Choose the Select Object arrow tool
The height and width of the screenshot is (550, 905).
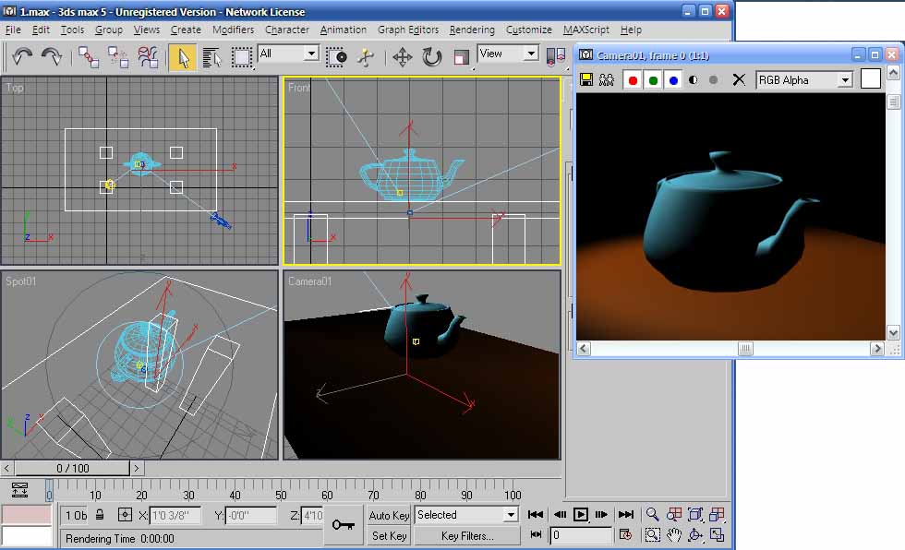[x=183, y=57]
